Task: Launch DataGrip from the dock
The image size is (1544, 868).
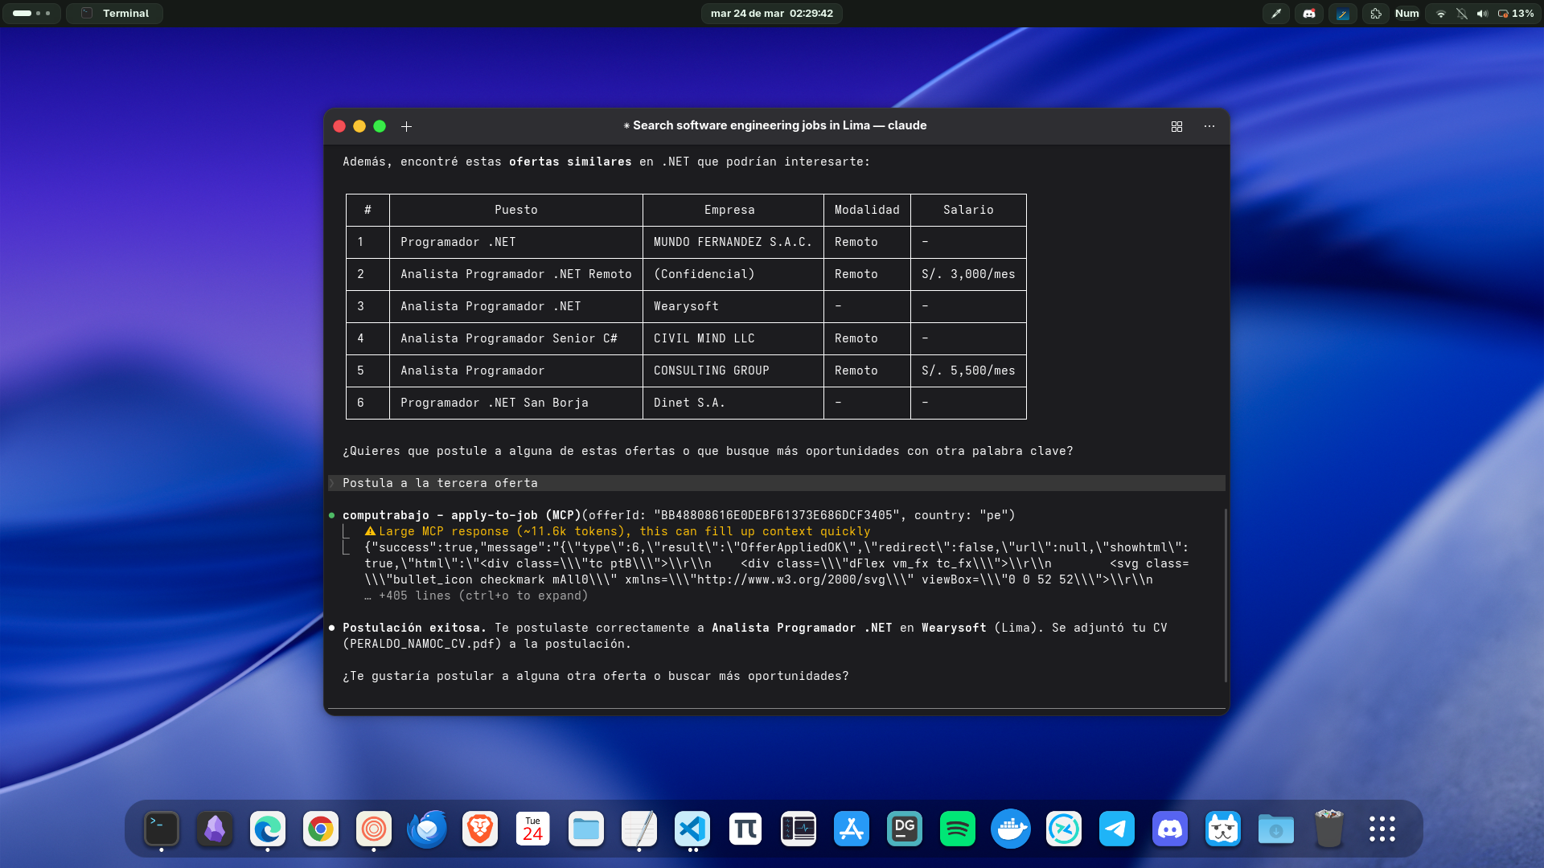Action: coord(905,829)
